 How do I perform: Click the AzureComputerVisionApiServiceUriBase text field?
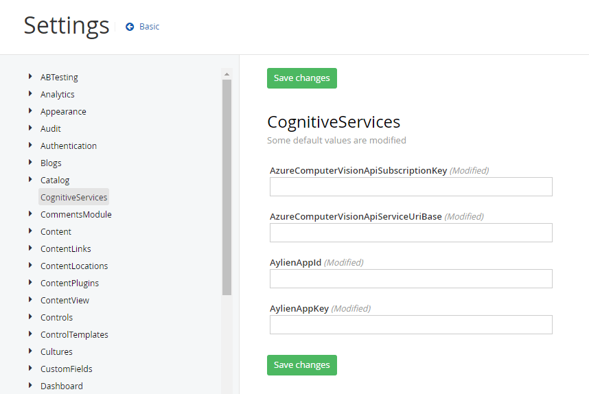(411, 233)
